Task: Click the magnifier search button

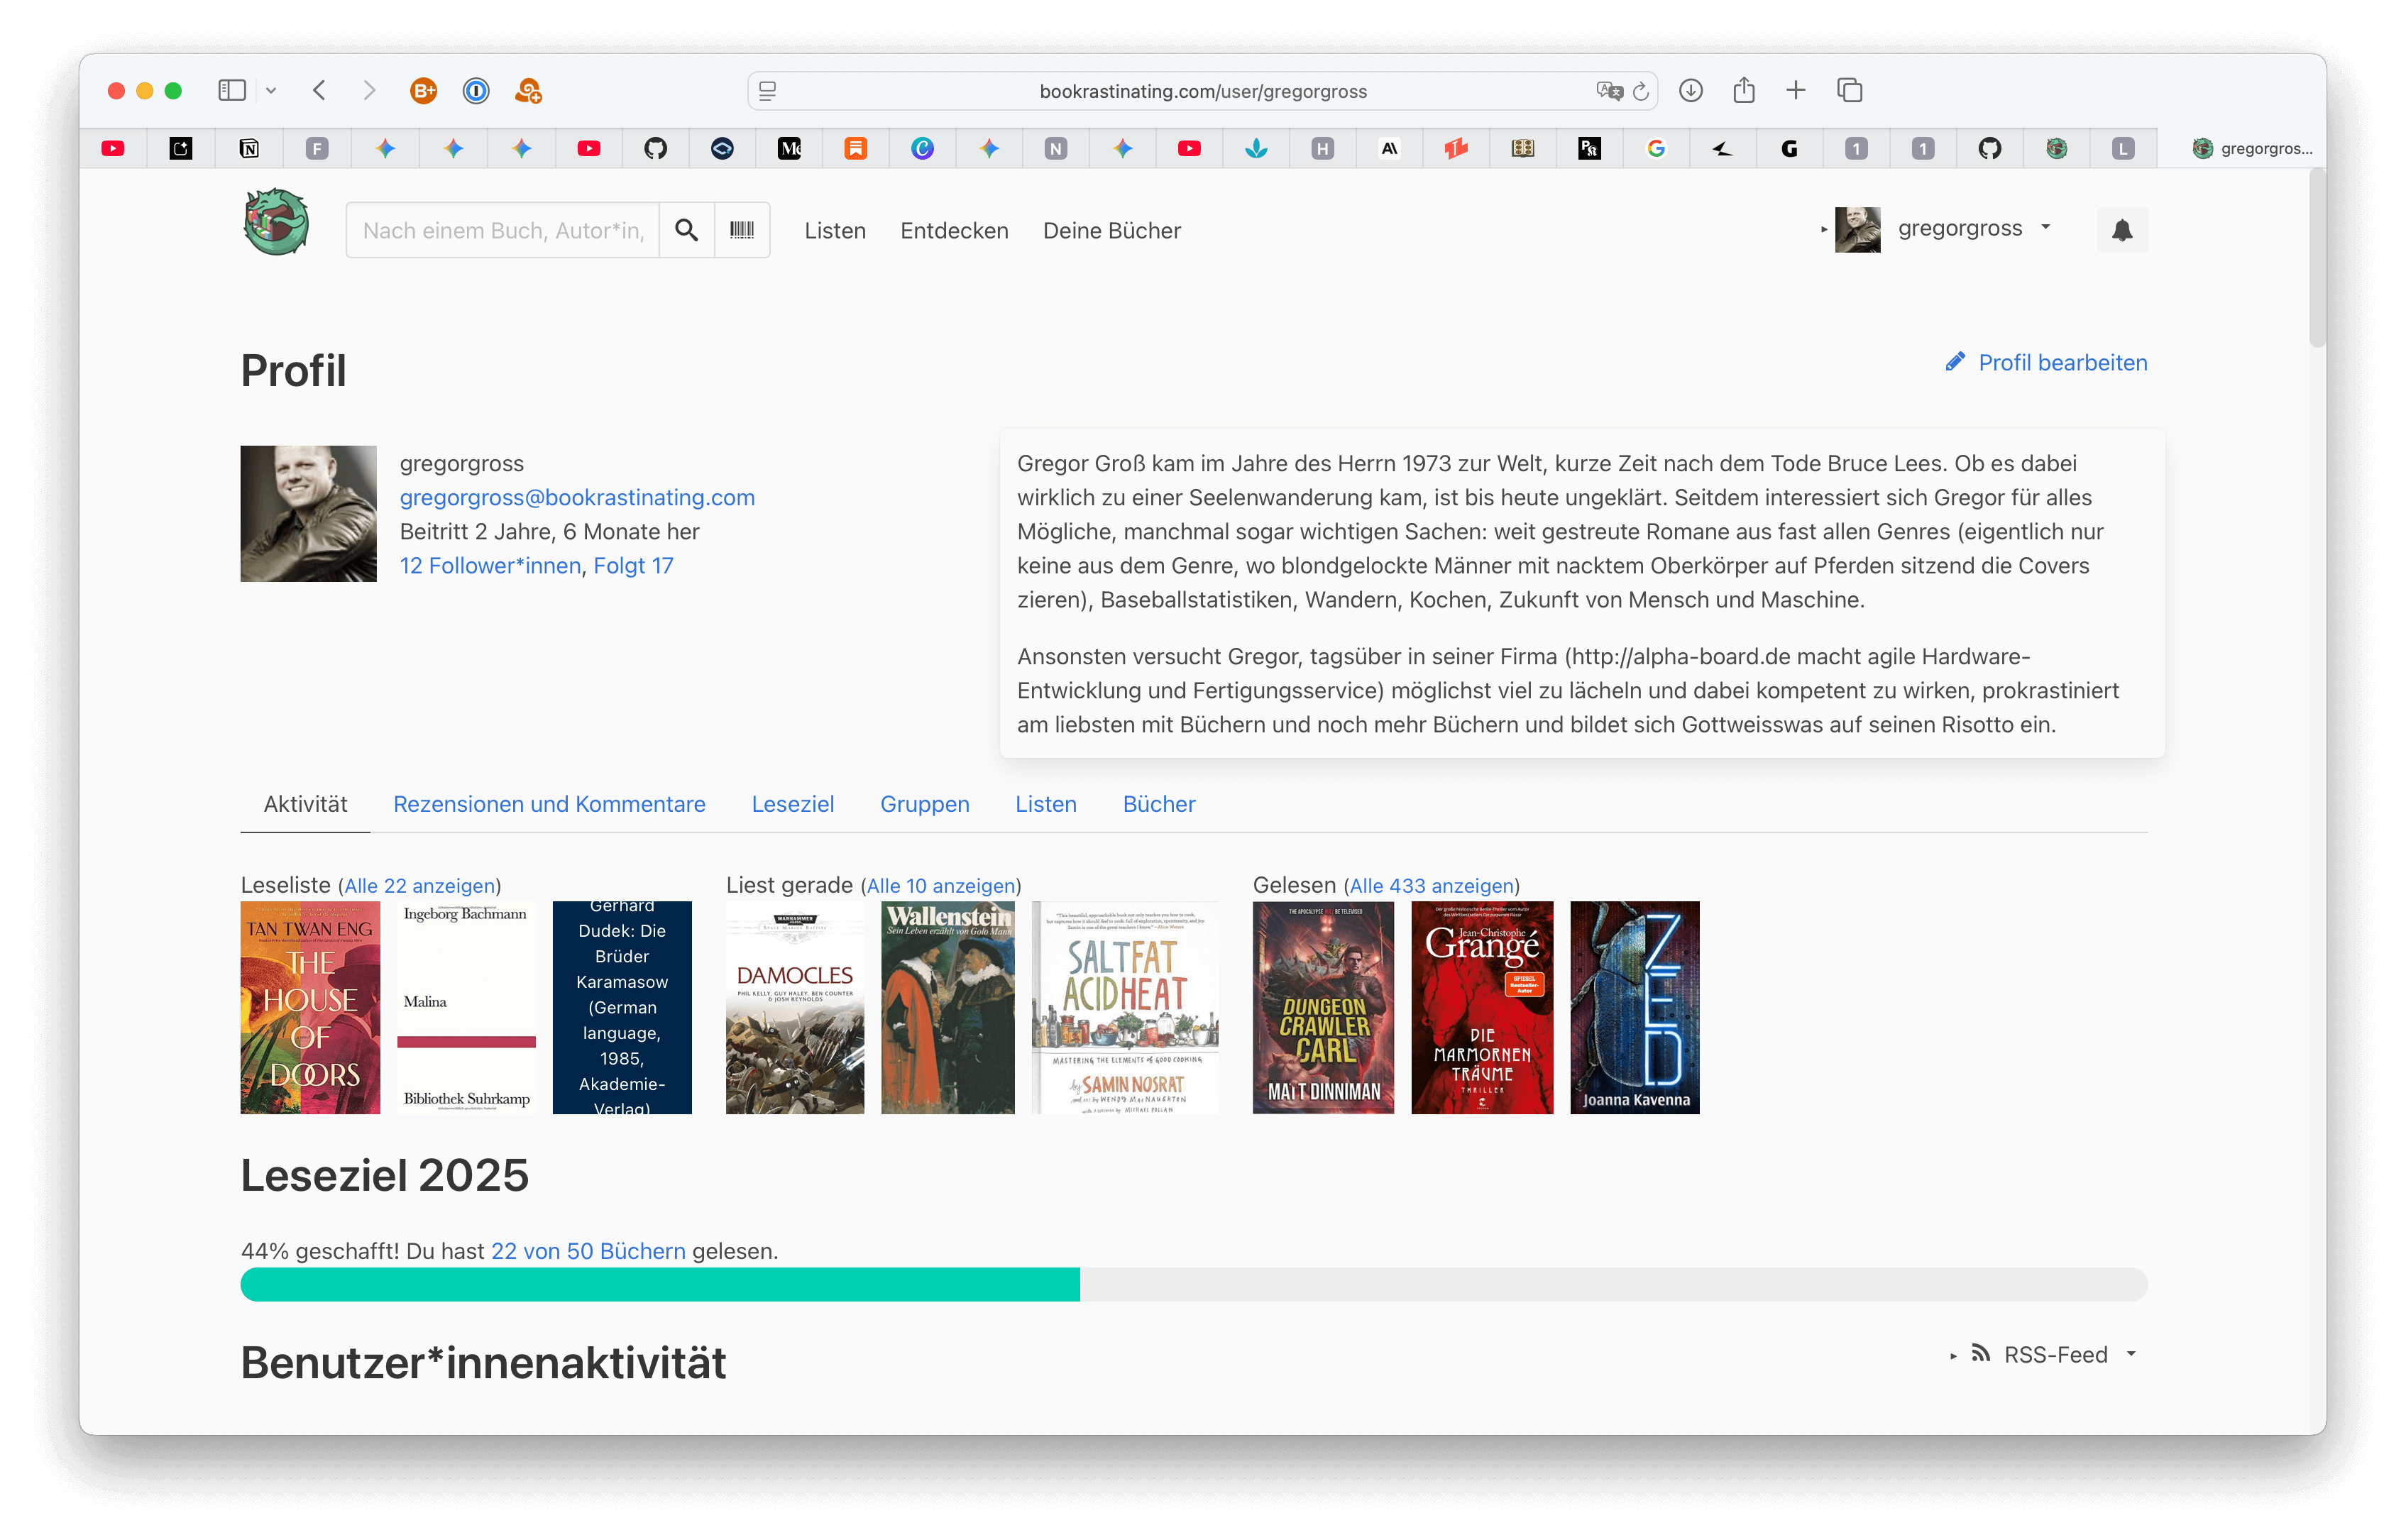Action: click(x=686, y=230)
